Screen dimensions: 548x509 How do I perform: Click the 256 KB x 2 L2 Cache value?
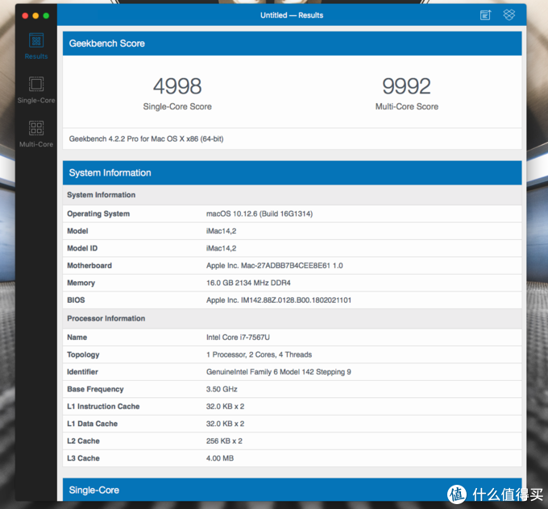pos(224,441)
